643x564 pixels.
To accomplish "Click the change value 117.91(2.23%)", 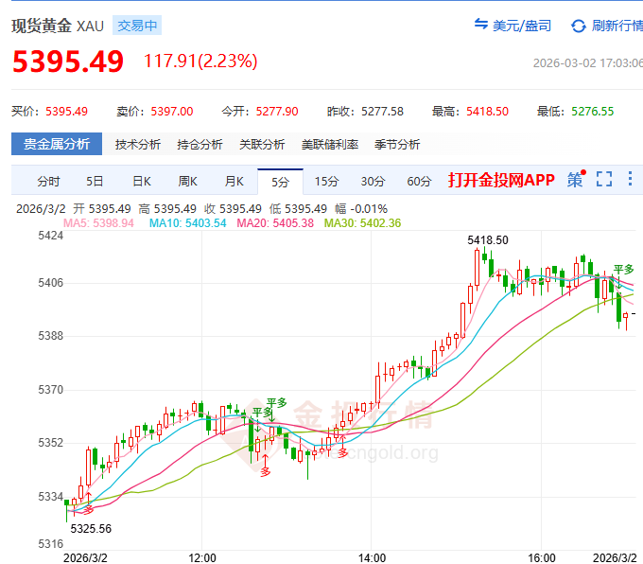I will pyautogui.click(x=200, y=61).
